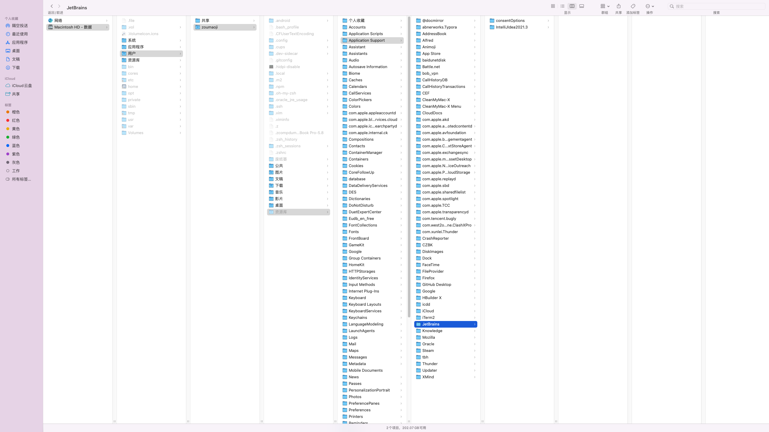Select the column view button

coord(572,6)
